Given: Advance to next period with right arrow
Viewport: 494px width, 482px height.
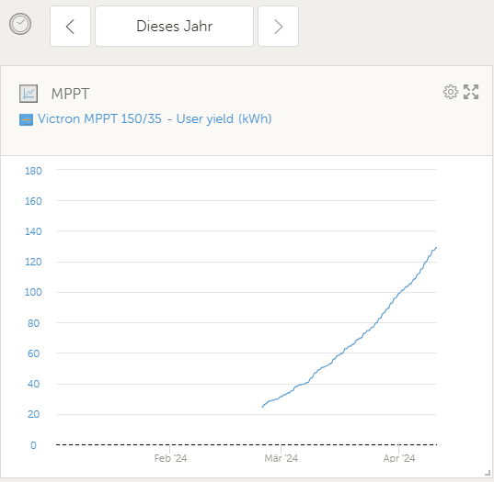Looking at the screenshot, I should click(278, 27).
